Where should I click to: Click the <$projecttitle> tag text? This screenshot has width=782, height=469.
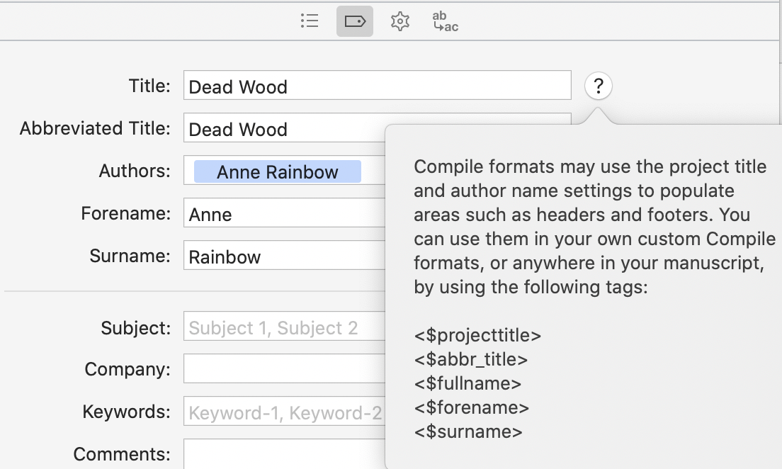477,335
